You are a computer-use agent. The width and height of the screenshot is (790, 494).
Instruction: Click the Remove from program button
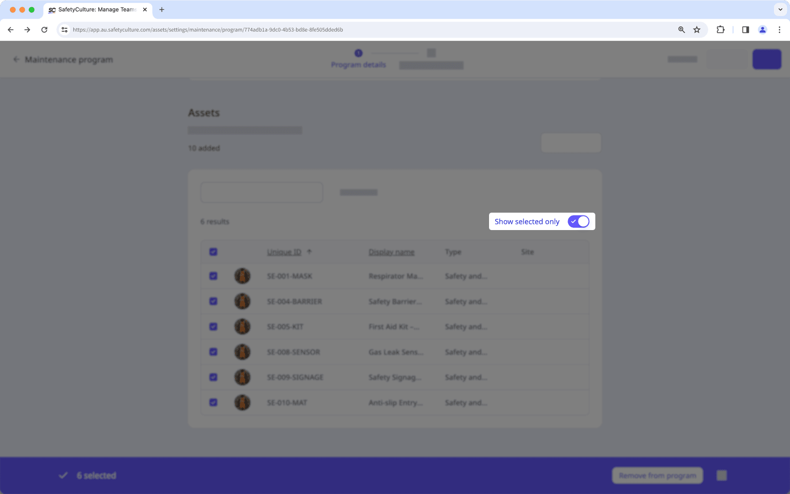(657, 475)
